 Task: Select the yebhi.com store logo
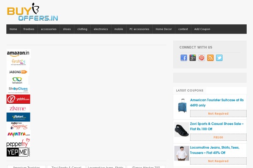[x=18, y=99]
